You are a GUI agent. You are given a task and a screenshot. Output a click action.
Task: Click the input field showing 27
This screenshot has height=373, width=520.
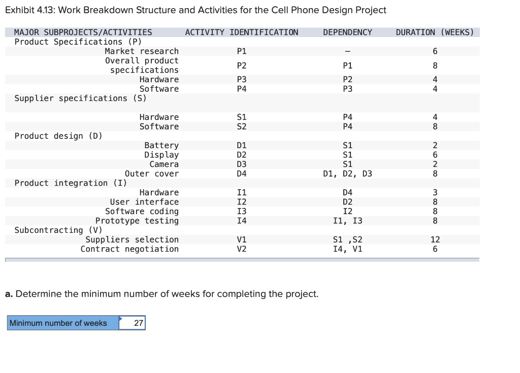tap(135, 323)
